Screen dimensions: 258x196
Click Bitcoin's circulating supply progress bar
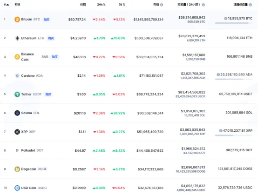pos(233,23)
